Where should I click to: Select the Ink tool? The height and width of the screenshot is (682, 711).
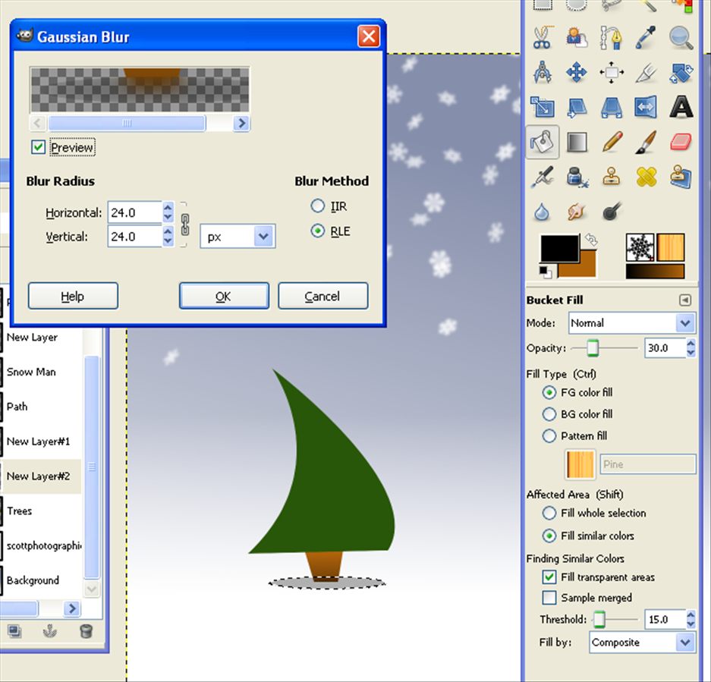[x=577, y=178]
